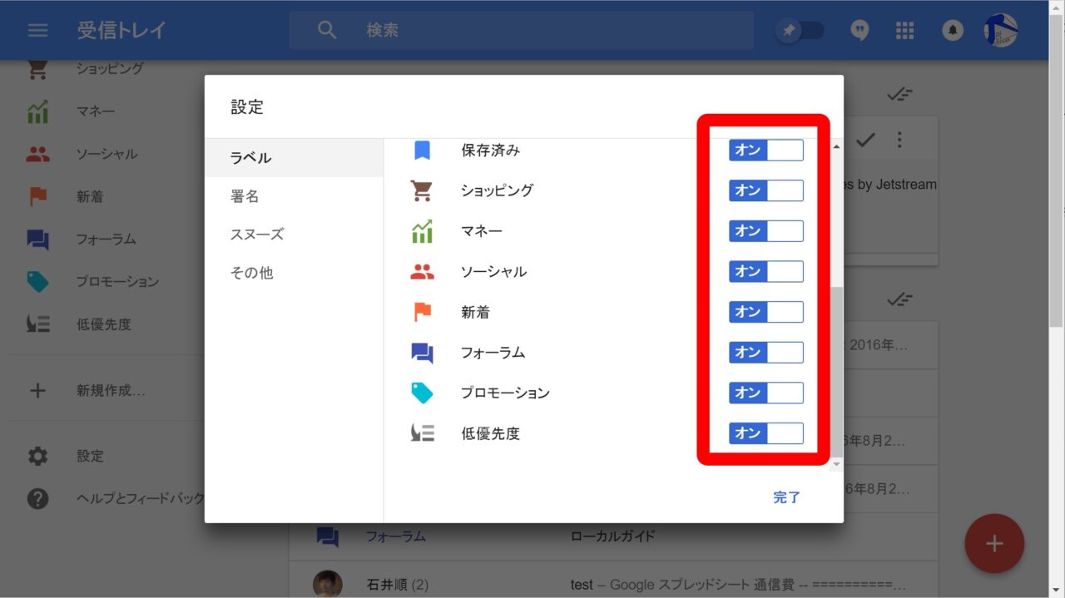Click the settings gear in sidebar
The image size is (1065, 598).
37,456
